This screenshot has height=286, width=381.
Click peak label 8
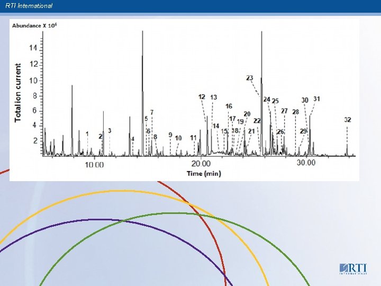[155, 137]
